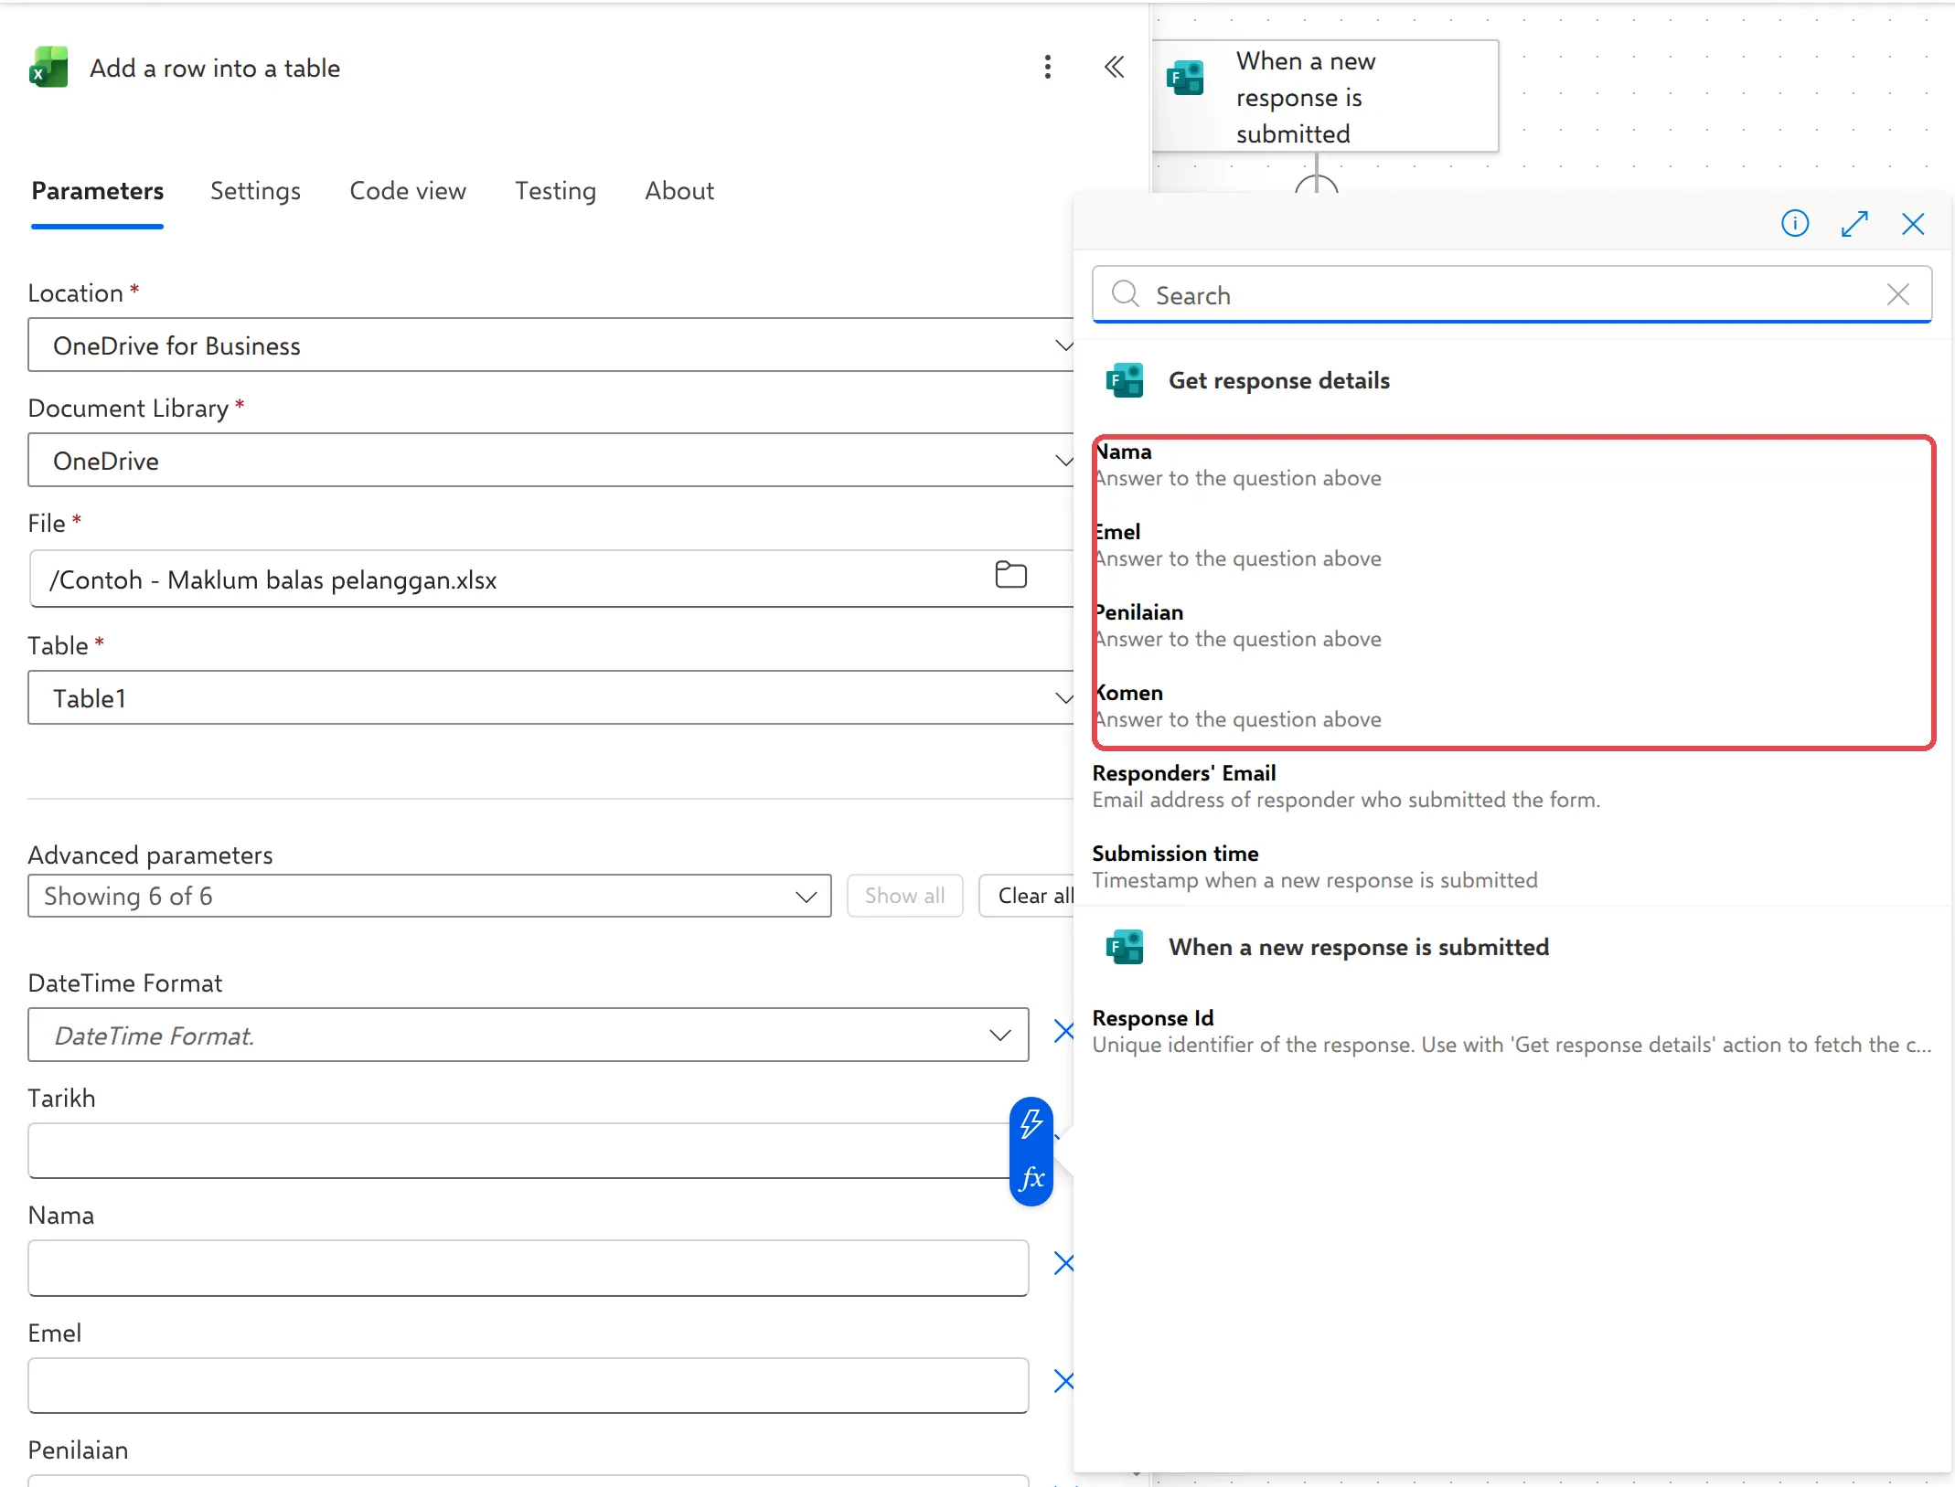Open the fx expression editor

(1031, 1177)
